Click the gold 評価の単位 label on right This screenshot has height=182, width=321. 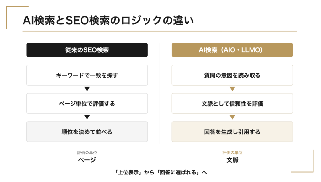tap(232, 153)
